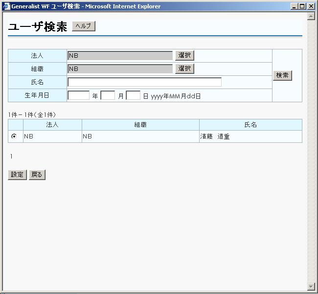Image resolution: width=318 pixels, height=294 pixels.
Task: Click the scrollbar up arrow
Action: point(311,17)
